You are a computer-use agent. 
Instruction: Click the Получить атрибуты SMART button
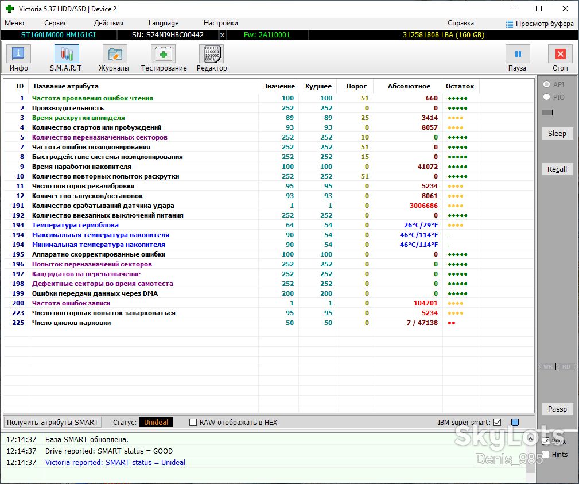pos(52,423)
